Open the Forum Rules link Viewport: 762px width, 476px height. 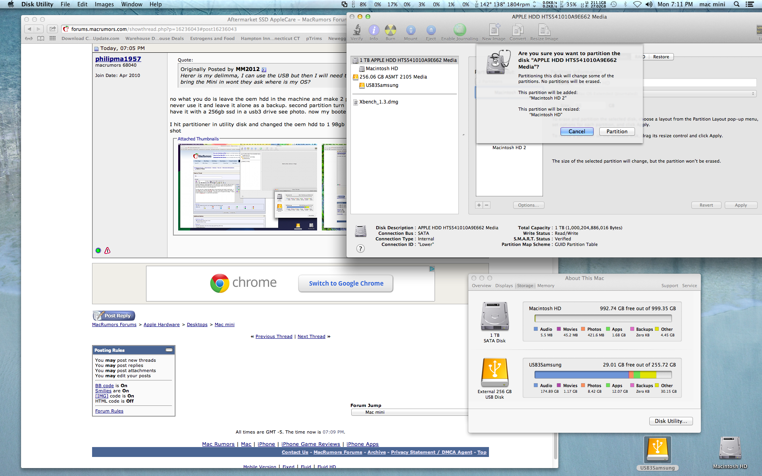pyautogui.click(x=109, y=411)
